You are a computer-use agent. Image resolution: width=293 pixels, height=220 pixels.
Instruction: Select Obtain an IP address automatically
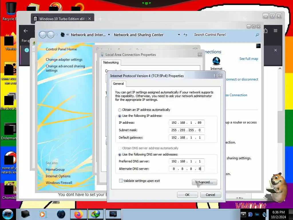point(120,110)
